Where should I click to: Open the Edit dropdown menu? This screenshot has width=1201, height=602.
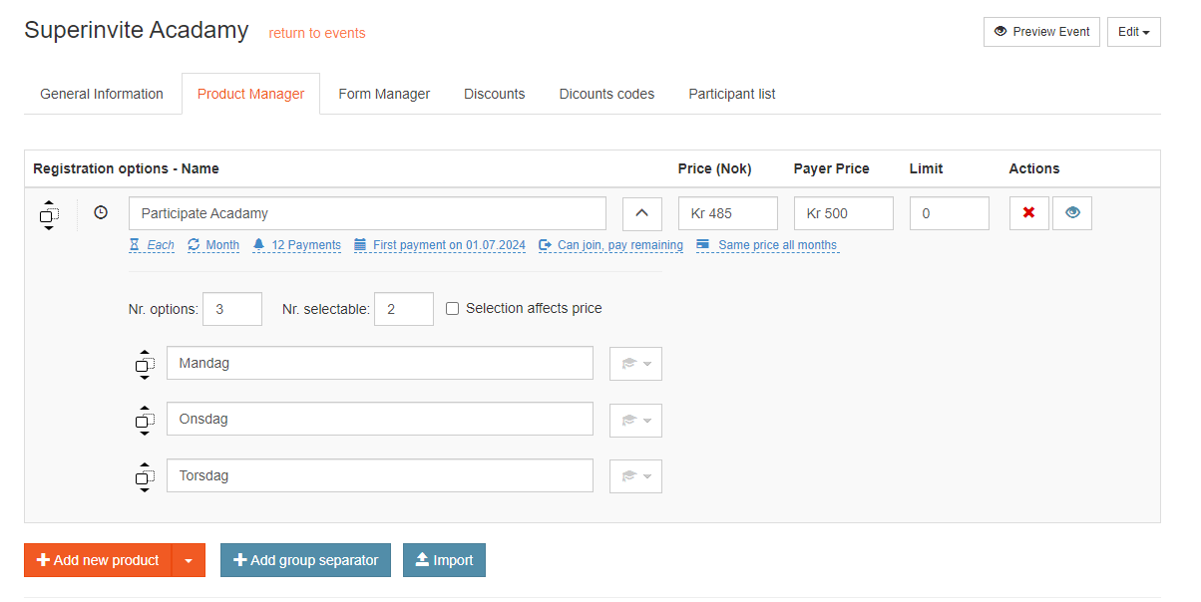pyautogui.click(x=1133, y=32)
